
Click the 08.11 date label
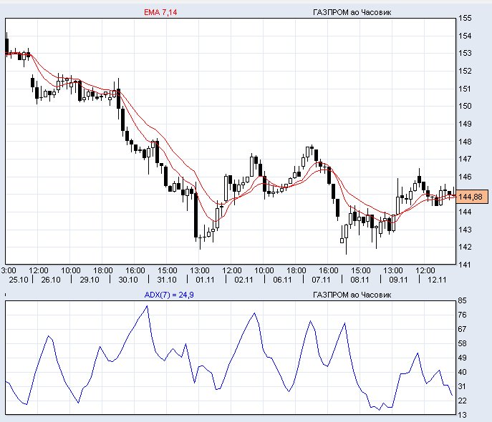pos(360,280)
